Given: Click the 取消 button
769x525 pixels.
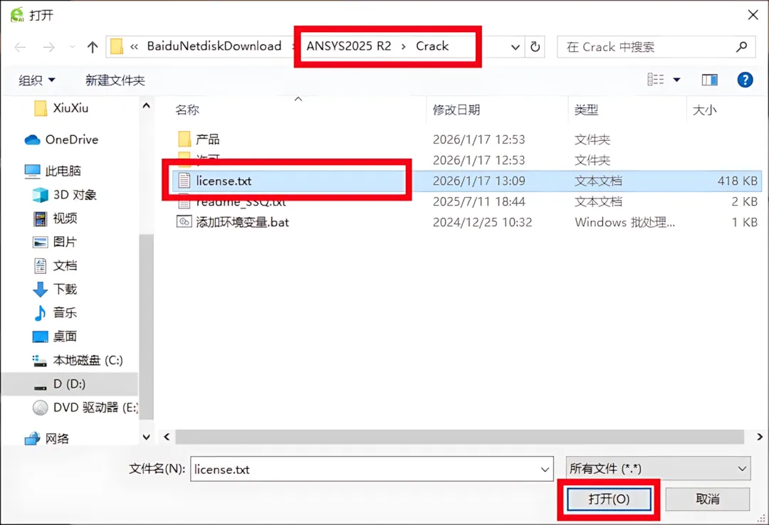Looking at the screenshot, I should (x=707, y=499).
